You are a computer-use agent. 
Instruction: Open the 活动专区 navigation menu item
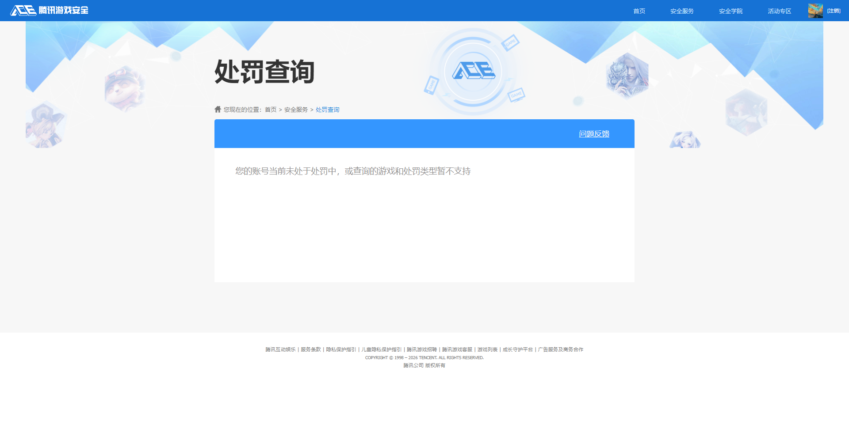click(779, 11)
